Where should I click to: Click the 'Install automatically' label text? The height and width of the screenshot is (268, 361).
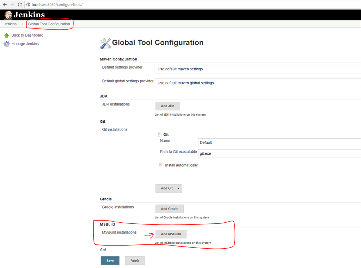click(x=182, y=165)
